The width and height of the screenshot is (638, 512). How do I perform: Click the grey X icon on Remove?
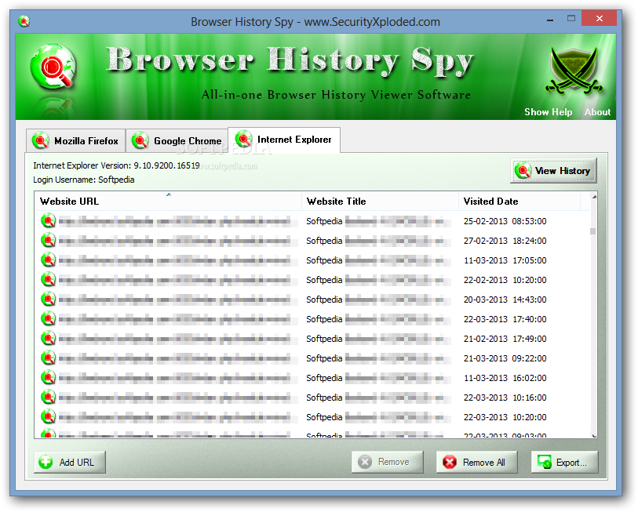click(x=365, y=462)
